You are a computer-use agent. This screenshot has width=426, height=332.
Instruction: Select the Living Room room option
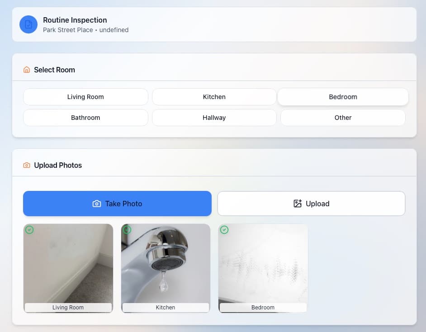tap(85, 97)
